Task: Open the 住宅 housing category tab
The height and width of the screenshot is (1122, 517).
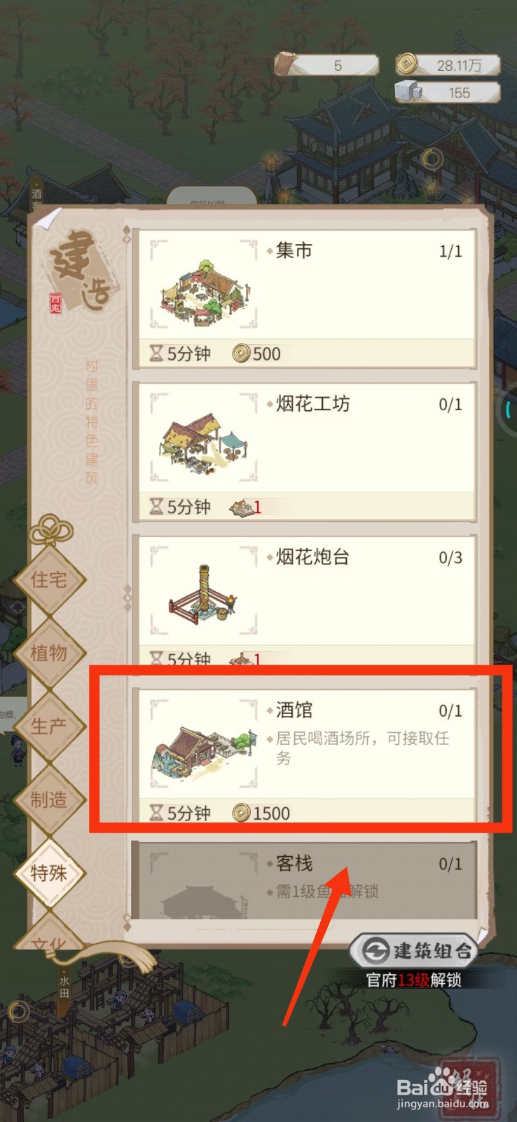Action: (x=49, y=580)
